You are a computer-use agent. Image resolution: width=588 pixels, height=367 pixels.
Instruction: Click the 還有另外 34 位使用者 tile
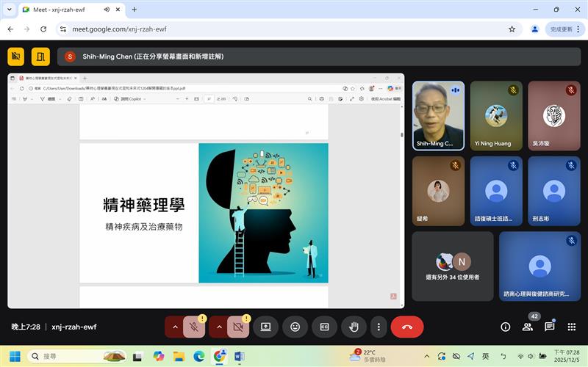pyautogui.click(x=452, y=266)
